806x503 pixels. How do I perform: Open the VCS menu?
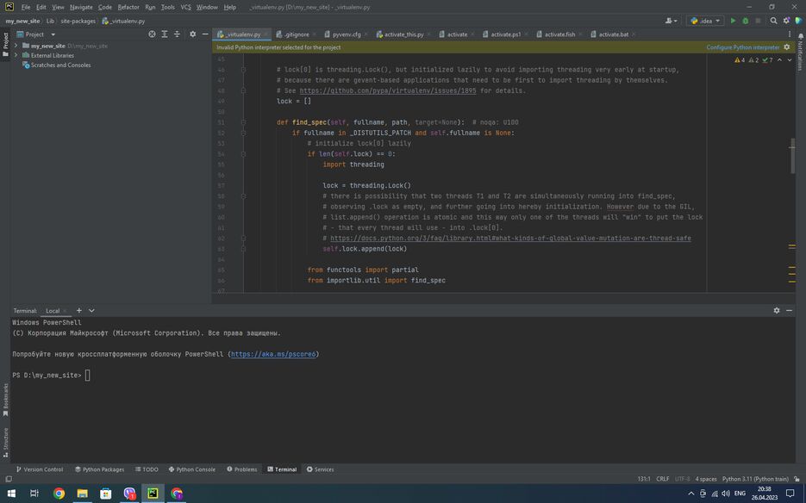[185, 7]
